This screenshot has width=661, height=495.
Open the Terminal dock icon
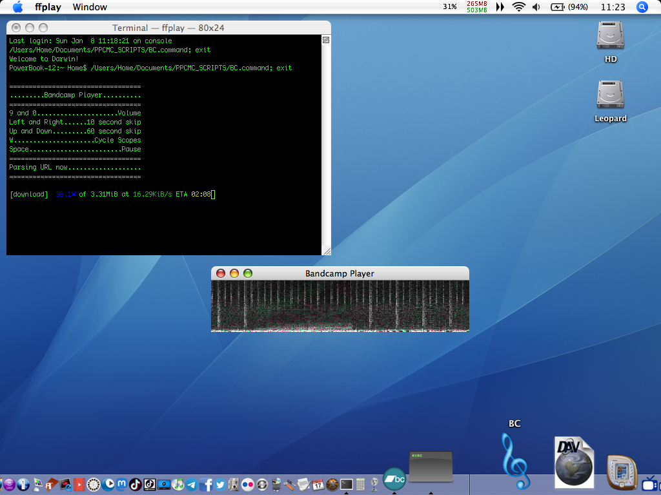pos(347,485)
